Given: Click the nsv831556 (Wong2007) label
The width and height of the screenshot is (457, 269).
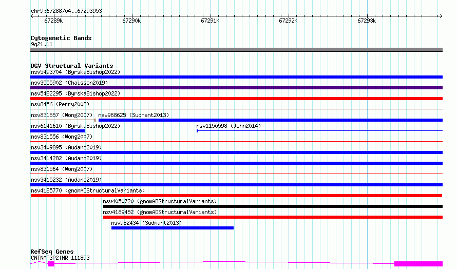Looking at the screenshot, I should [x=62, y=137].
